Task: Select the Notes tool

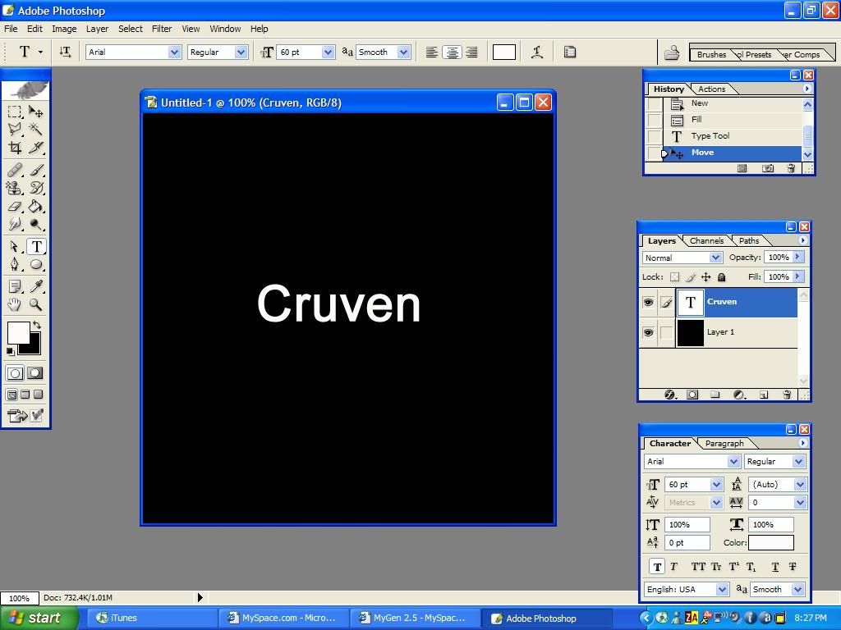Action: click(x=15, y=286)
